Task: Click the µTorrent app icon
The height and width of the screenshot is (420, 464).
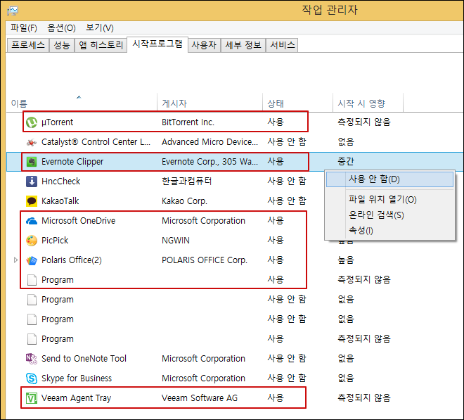Action: 32,122
